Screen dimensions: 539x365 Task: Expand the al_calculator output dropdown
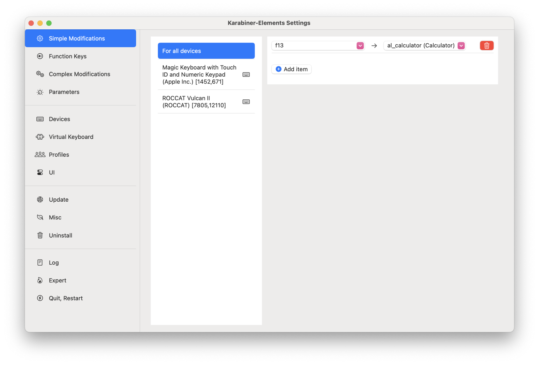click(x=461, y=46)
